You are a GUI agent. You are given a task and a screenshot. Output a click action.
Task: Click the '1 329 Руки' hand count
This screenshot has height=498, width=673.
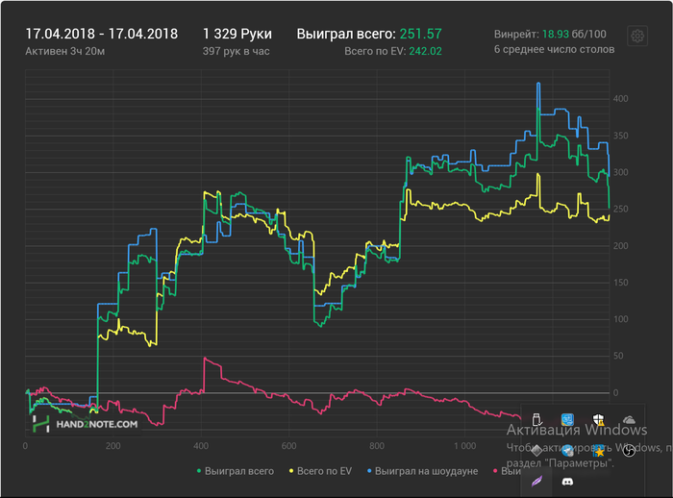point(237,34)
